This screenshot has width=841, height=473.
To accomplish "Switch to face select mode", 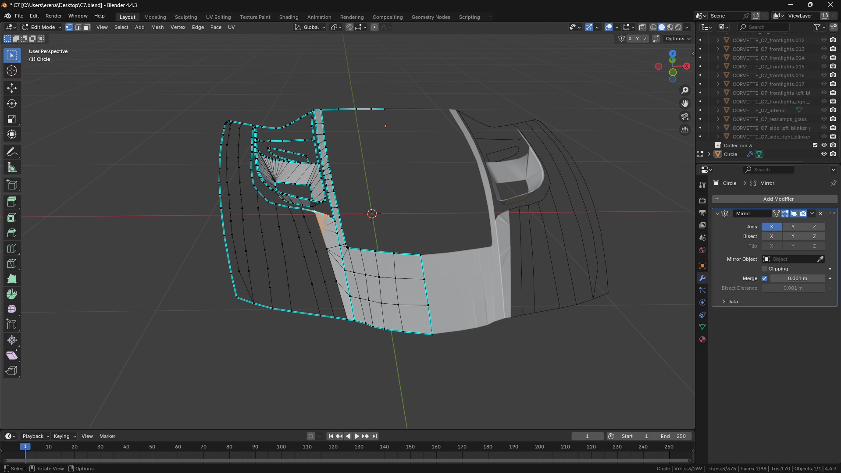I will pyautogui.click(x=87, y=27).
